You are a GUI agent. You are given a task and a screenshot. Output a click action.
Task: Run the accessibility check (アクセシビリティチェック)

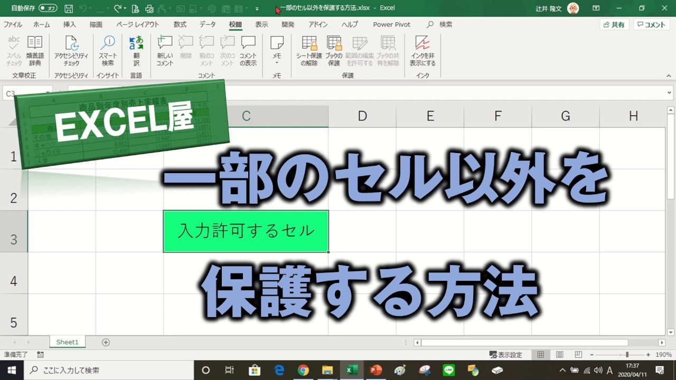coord(71,51)
